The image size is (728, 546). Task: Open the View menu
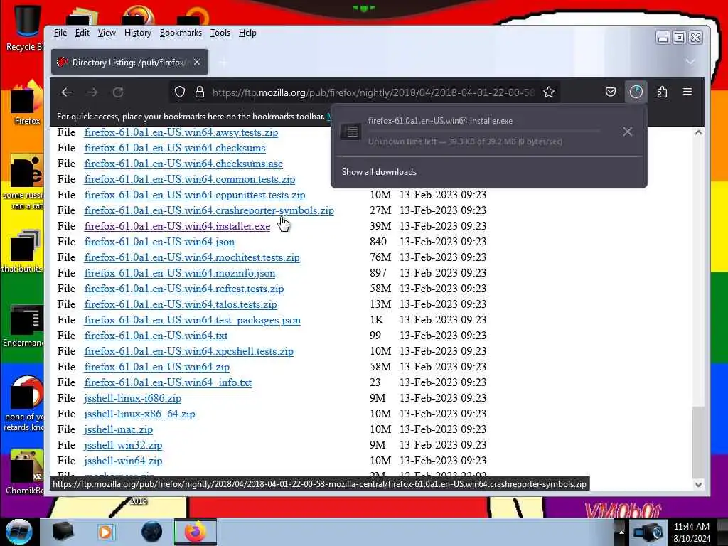107,33
